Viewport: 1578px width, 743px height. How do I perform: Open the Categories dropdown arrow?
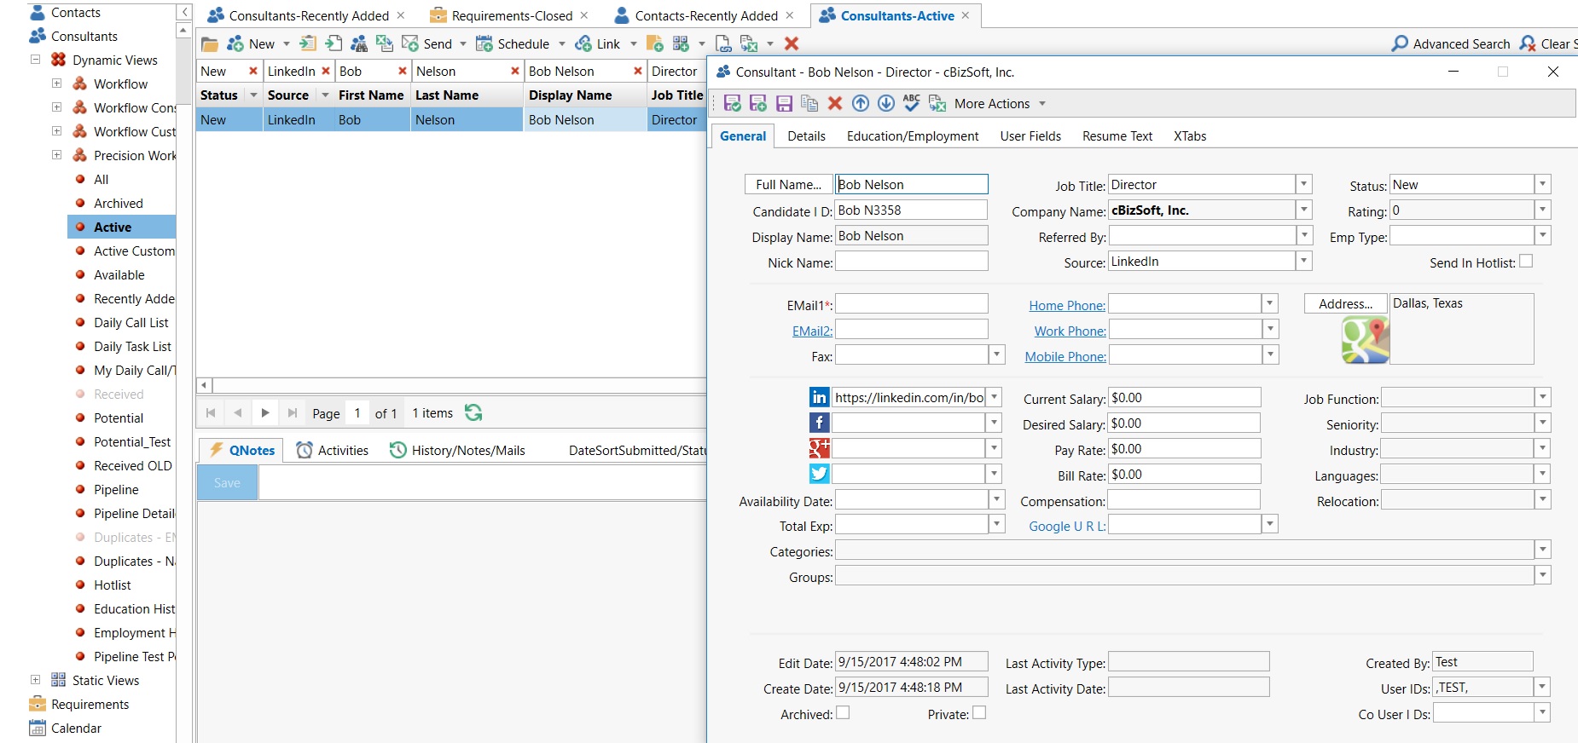tap(1542, 550)
